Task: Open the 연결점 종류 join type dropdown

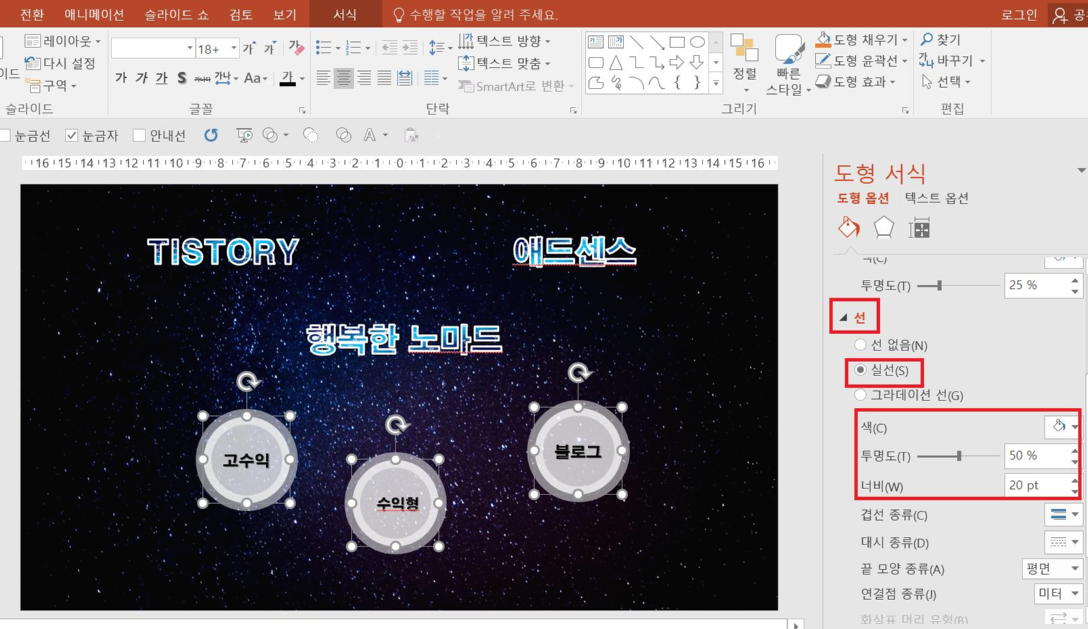Action: [1058, 594]
